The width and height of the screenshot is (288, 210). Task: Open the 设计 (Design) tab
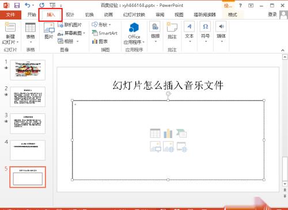coord(70,15)
